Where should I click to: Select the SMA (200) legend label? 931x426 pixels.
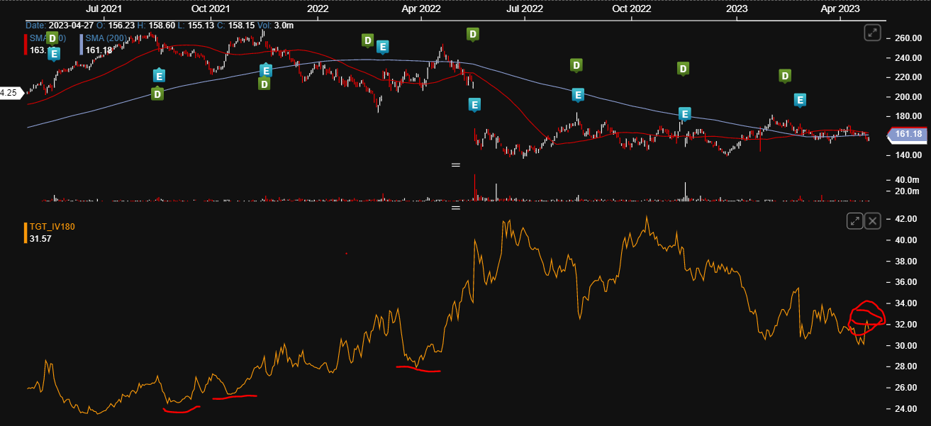tap(107, 38)
